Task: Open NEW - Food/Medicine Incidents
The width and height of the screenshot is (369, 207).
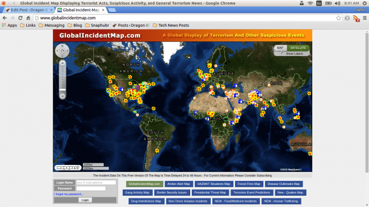Action: pos(236,201)
